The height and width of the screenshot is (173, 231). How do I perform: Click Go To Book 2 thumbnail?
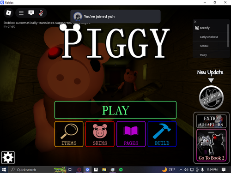coord(211,145)
